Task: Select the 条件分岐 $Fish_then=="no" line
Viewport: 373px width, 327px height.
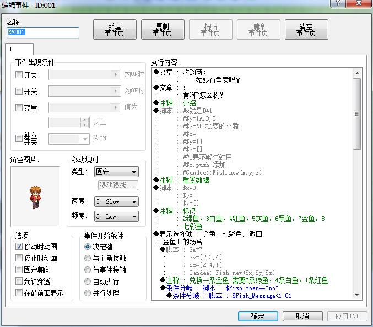Action: [219, 288]
